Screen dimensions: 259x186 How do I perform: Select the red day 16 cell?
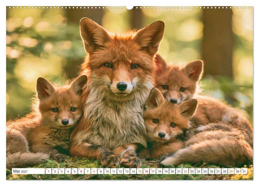point(146,171)
